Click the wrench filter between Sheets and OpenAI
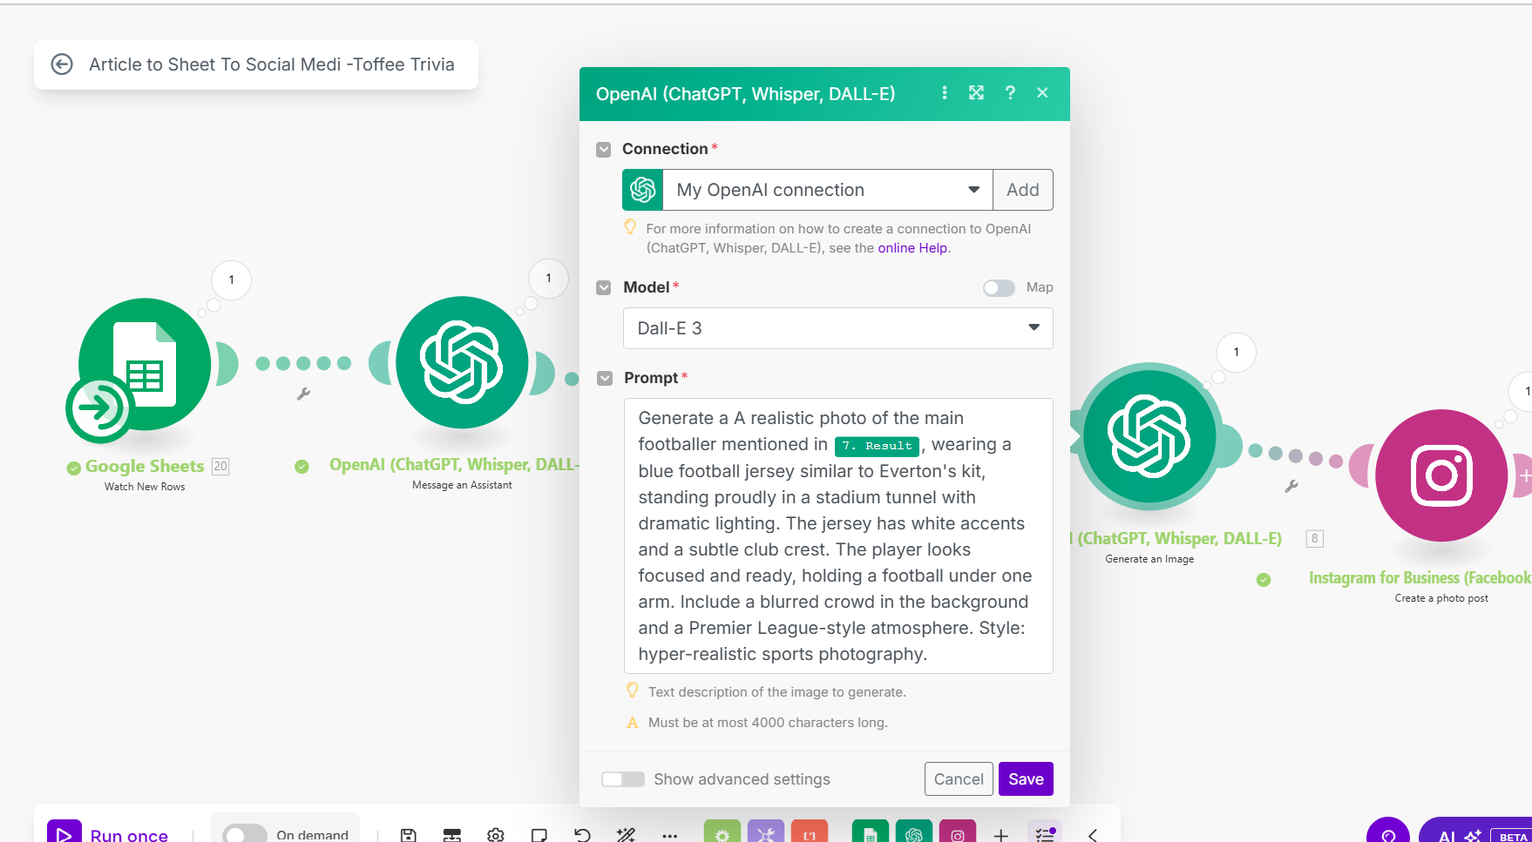This screenshot has width=1532, height=842. [303, 394]
